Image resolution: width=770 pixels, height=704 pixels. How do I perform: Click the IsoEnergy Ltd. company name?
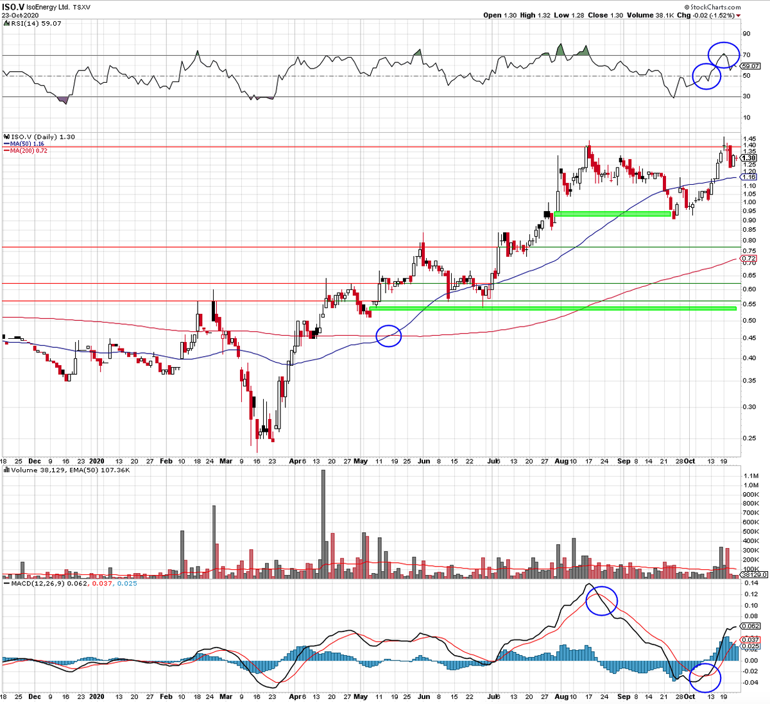point(48,6)
